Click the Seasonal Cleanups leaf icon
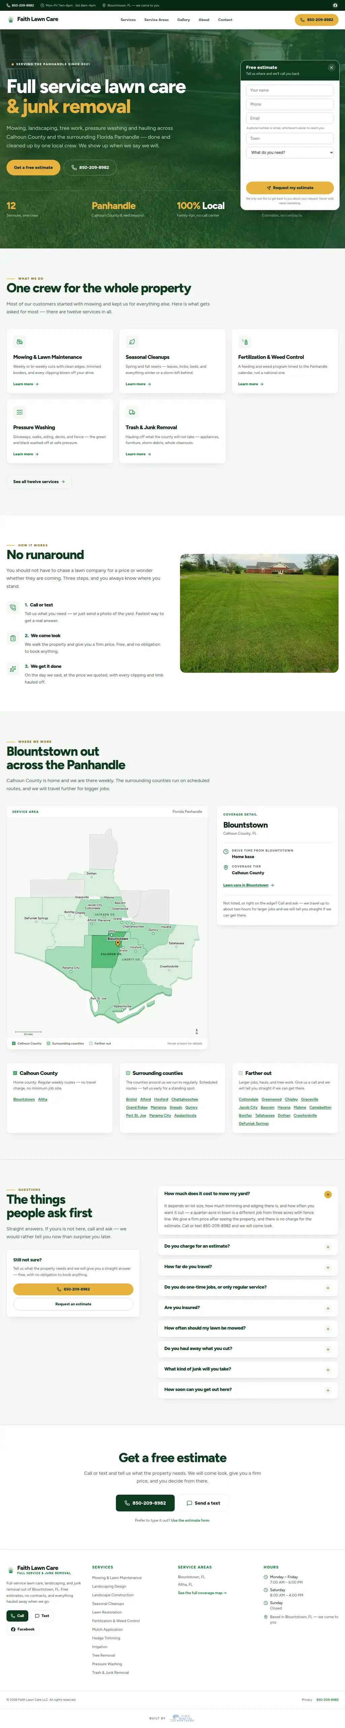 pos(131,341)
